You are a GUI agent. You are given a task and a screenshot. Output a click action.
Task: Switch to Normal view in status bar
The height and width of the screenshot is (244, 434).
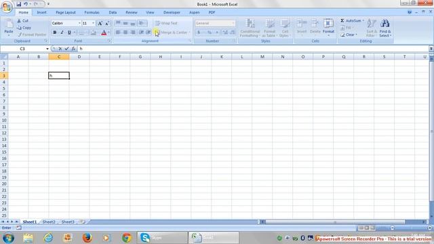tap(361, 228)
